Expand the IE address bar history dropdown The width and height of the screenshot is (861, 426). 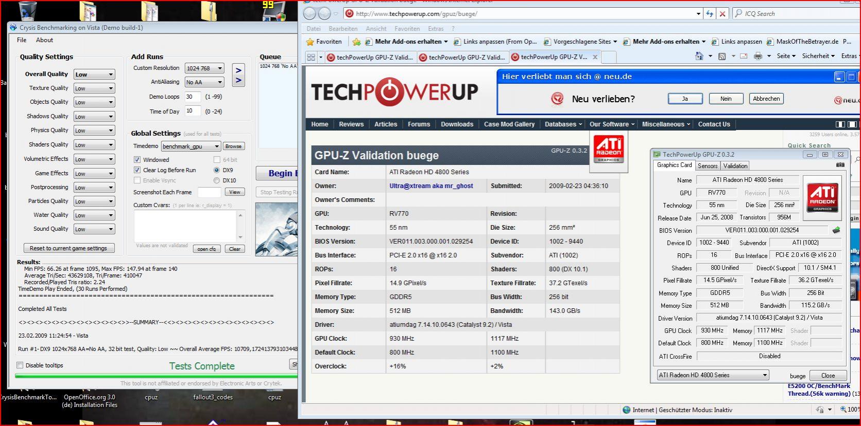(698, 14)
